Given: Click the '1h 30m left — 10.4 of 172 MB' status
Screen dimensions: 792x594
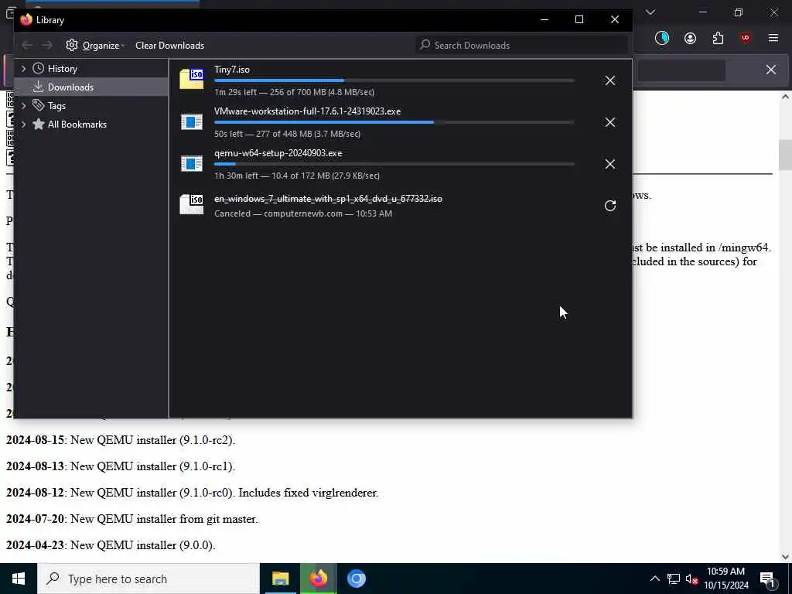Looking at the screenshot, I should 297,176.
